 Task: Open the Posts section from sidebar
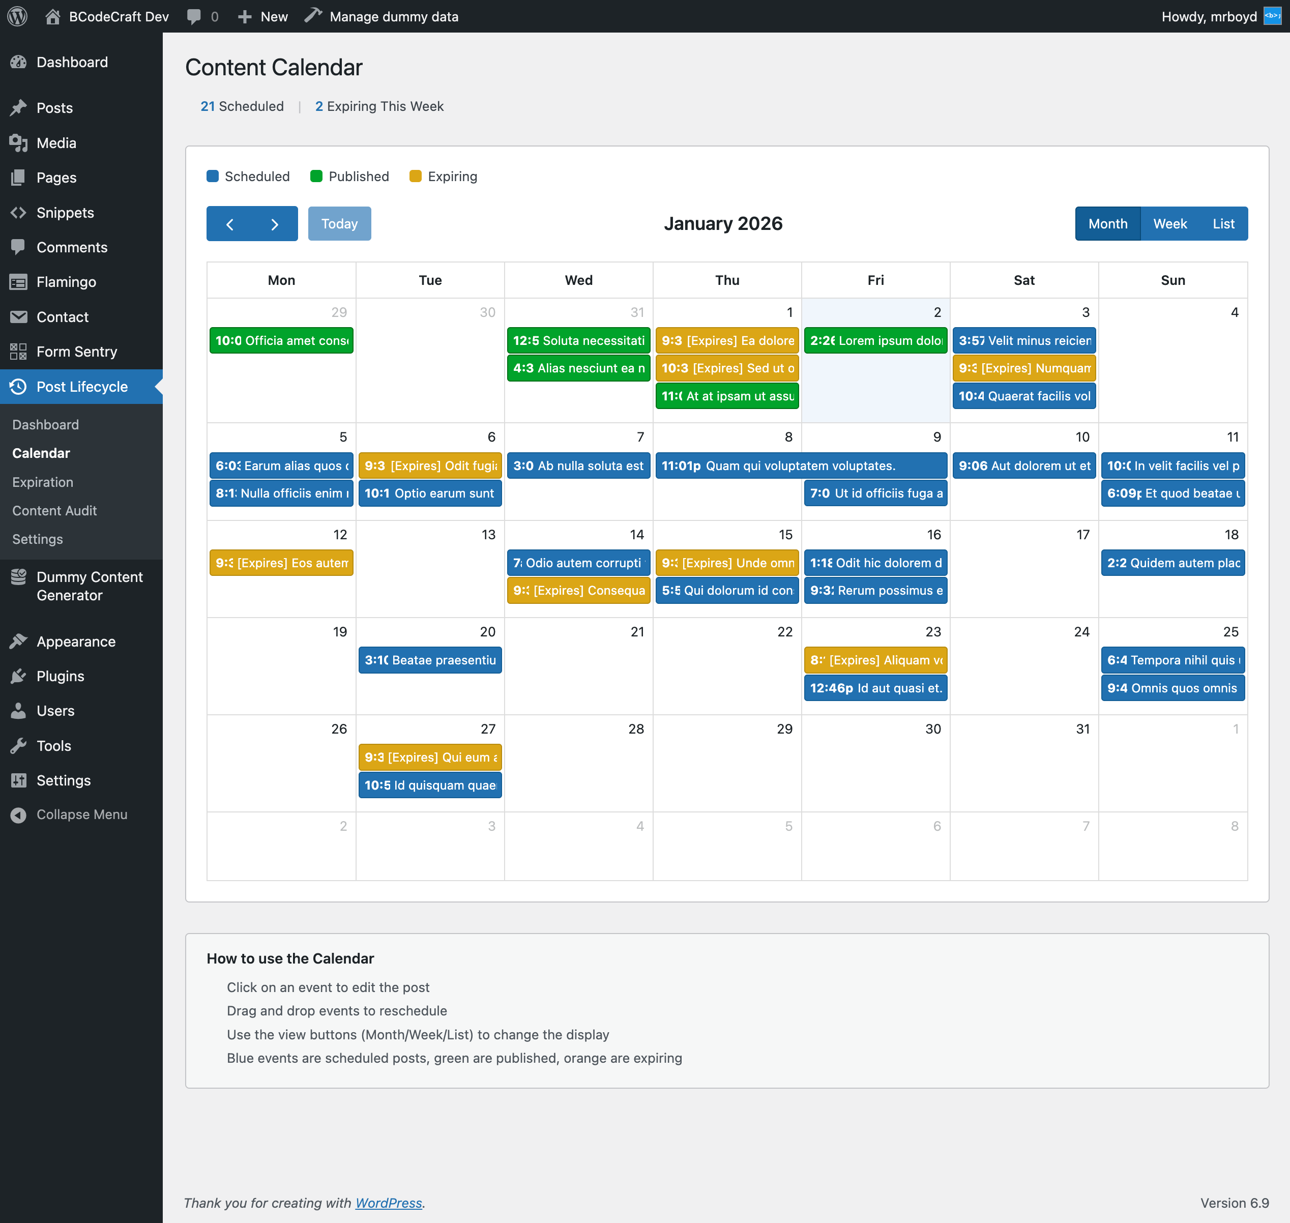(54, 107)
